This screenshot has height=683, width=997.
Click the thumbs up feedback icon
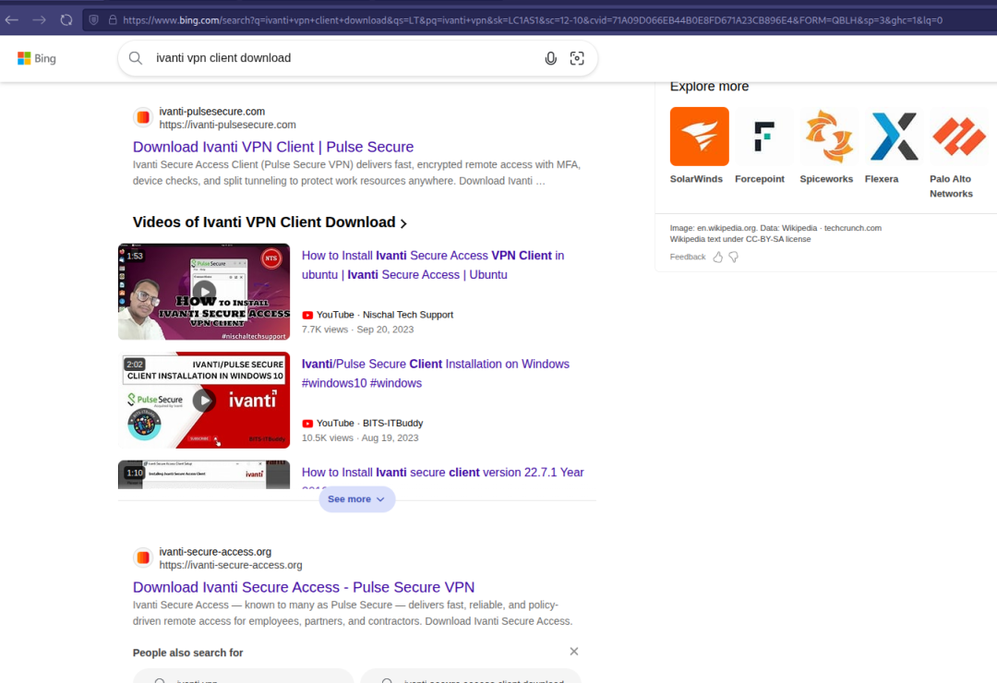click(717, 257)
